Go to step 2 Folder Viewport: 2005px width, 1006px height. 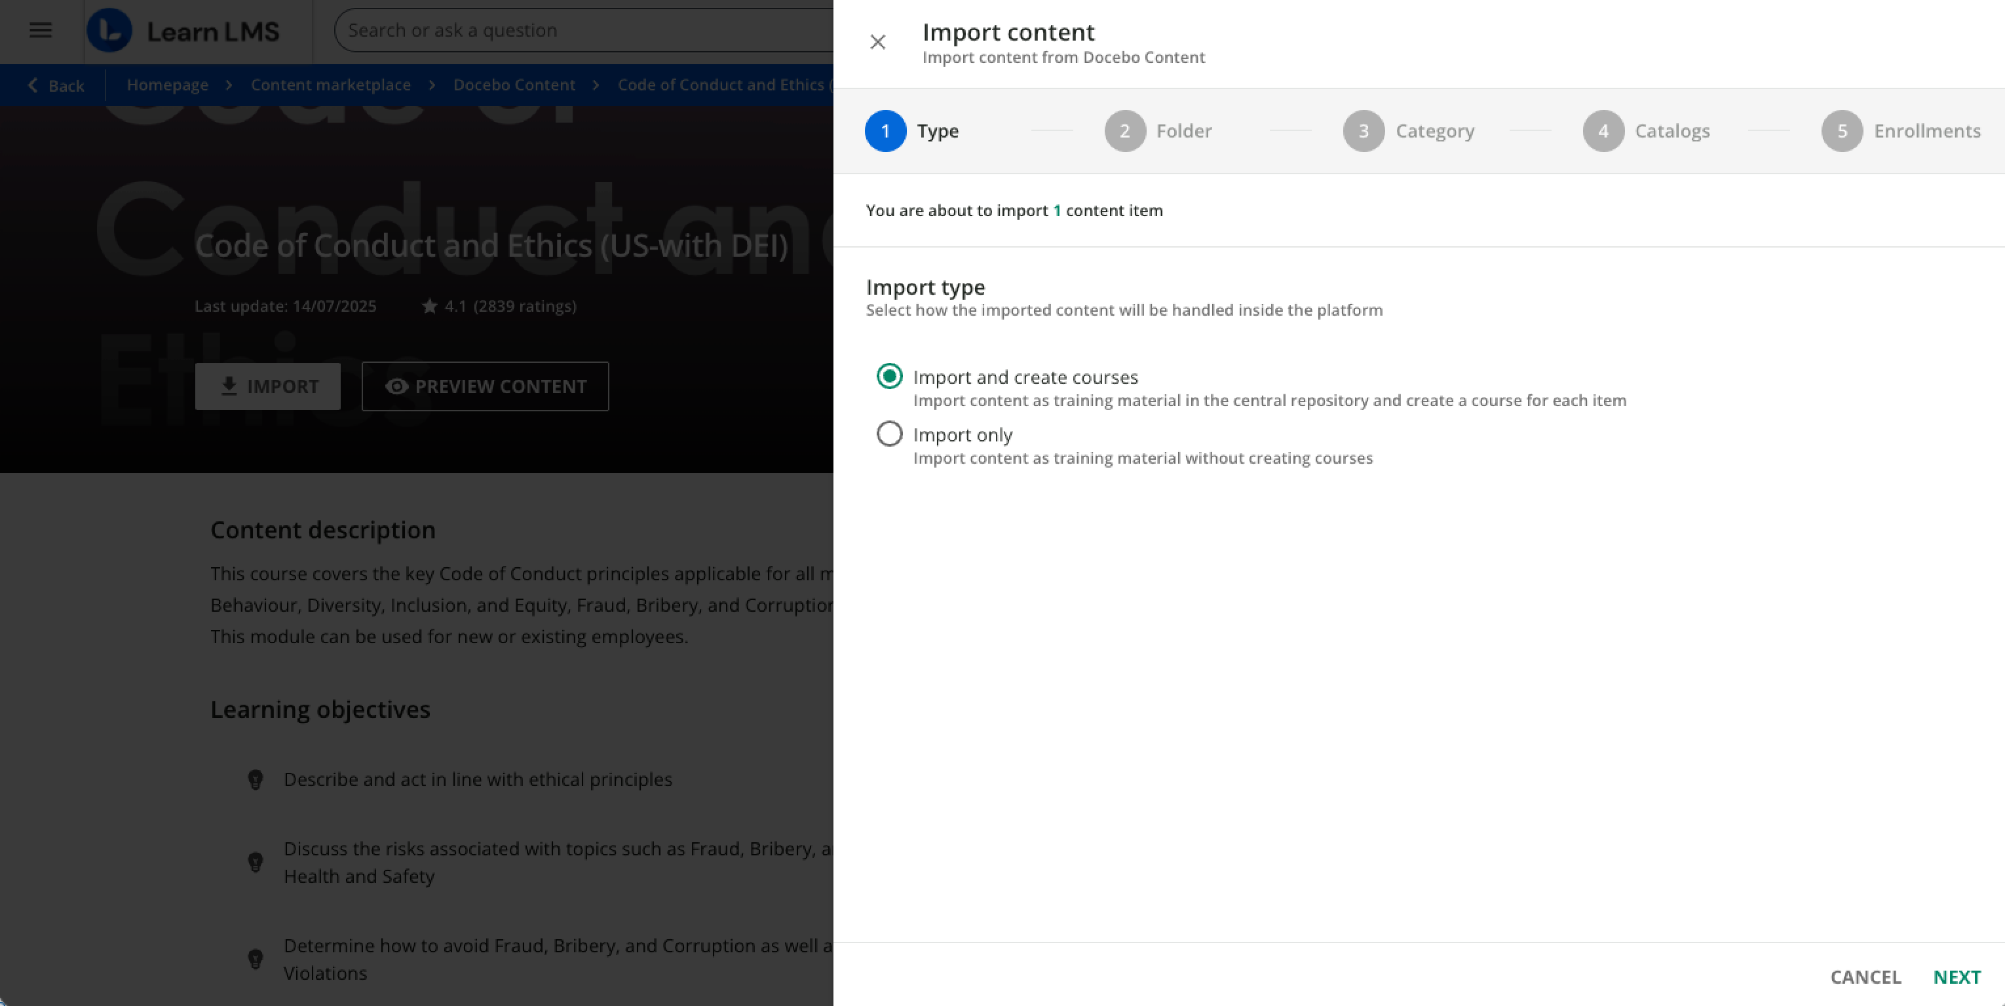tap(1124, 131)
